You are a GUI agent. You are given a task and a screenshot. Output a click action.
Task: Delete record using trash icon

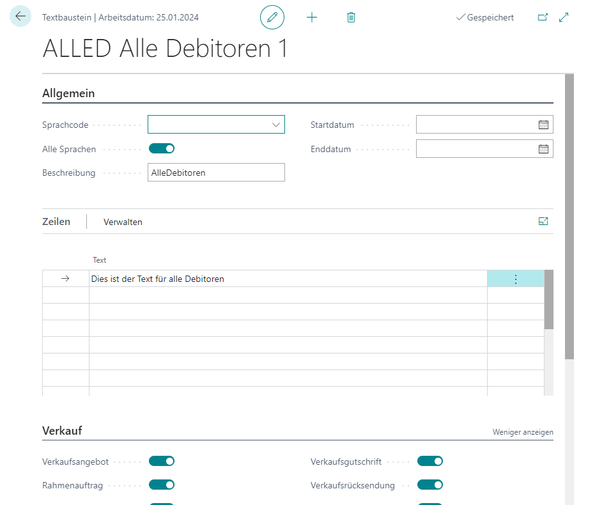tap(351, 17)
